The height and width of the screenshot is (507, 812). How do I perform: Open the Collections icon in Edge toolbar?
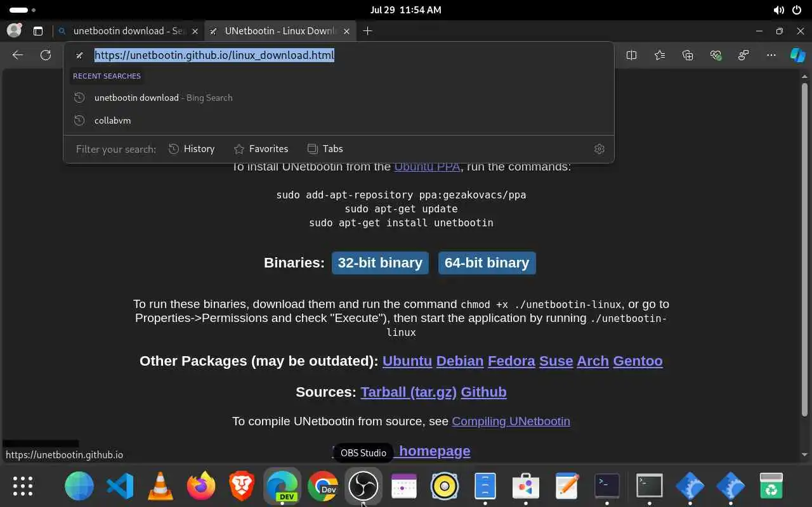[688, 55]
